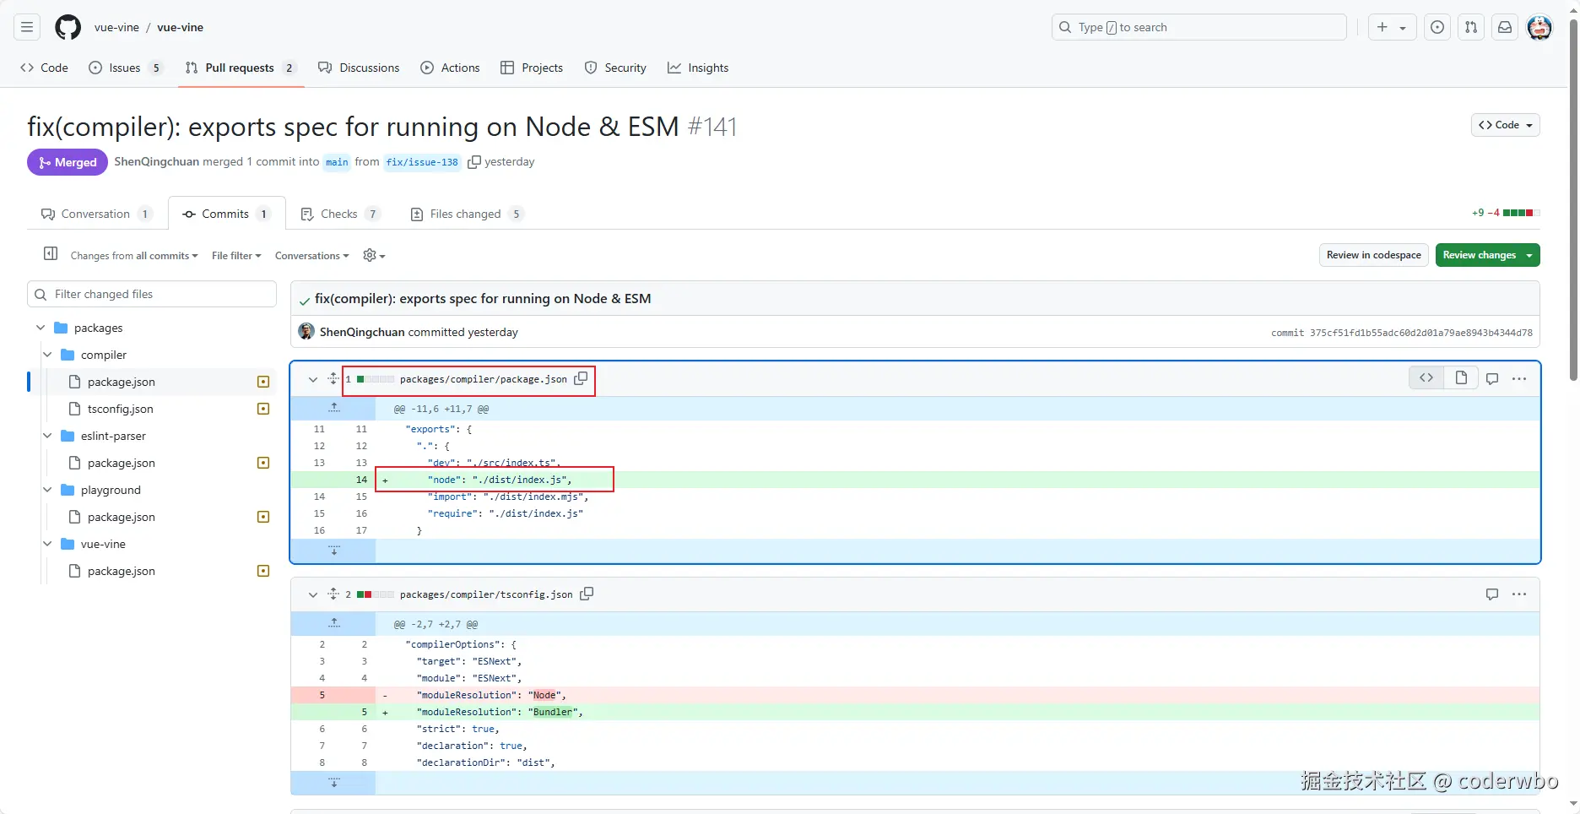Image resolution: width=1580 pixels, height=814 pixels.
Task: Open the Actions repository tab
Action: pyautogui.click(x=450, y=68)
